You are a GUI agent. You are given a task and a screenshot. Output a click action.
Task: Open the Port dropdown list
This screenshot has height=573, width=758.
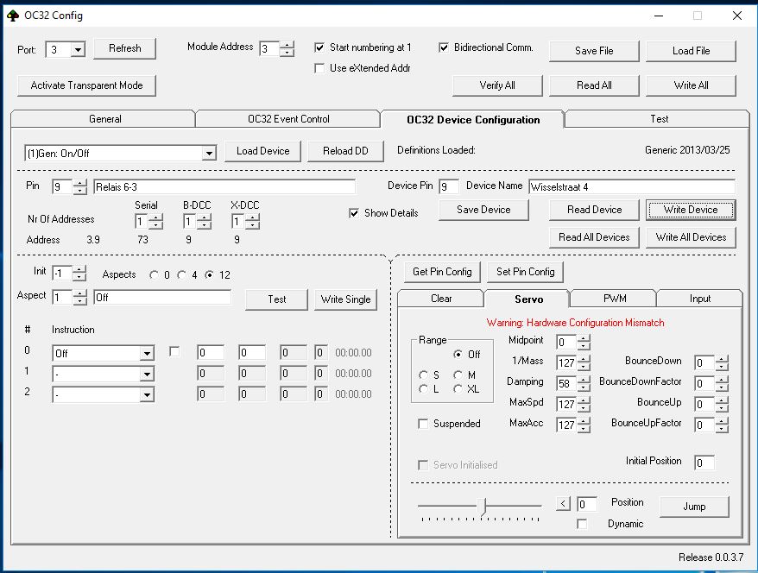(78, 50)
